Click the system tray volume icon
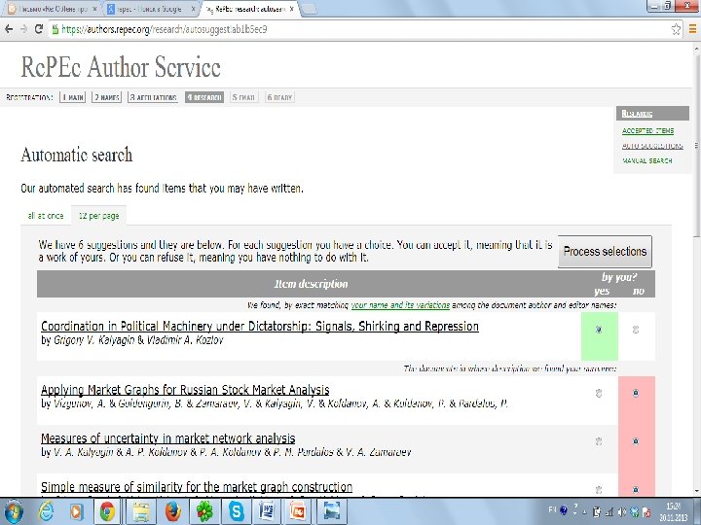 (x=621, y=512)
